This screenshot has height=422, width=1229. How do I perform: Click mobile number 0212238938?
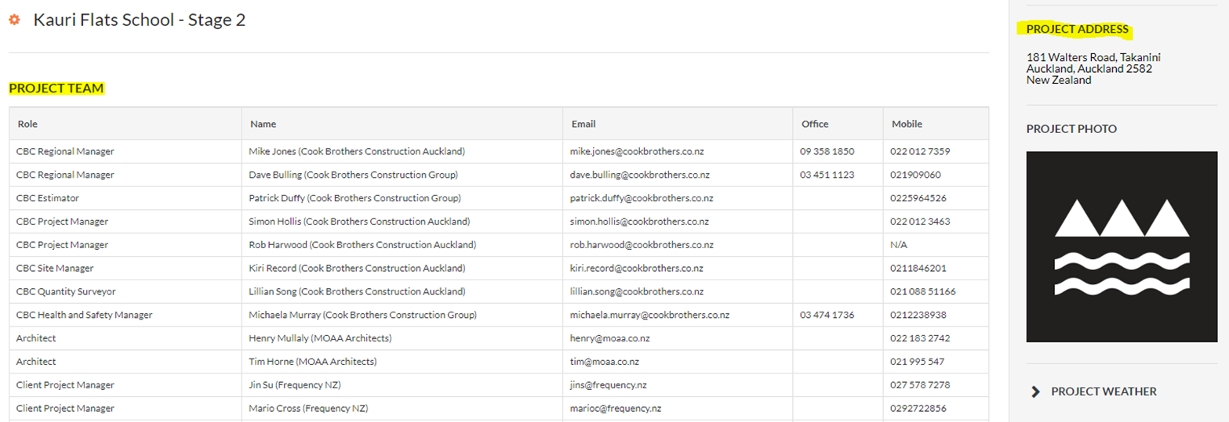[x=918, y=316]
